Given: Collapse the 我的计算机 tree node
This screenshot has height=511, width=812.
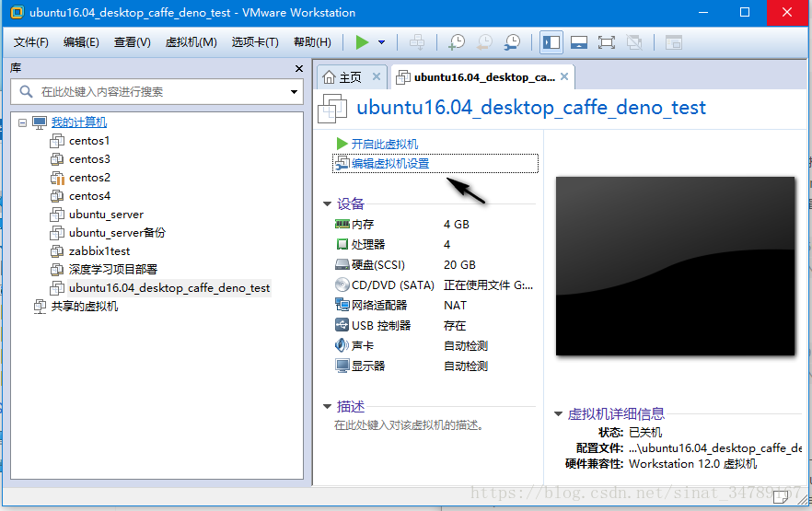Looking at the screenshot, I should [x=22, y=122].
